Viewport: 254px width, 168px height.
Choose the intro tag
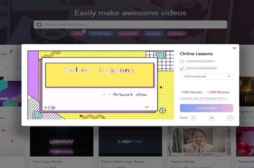click(x=77, y=34)
